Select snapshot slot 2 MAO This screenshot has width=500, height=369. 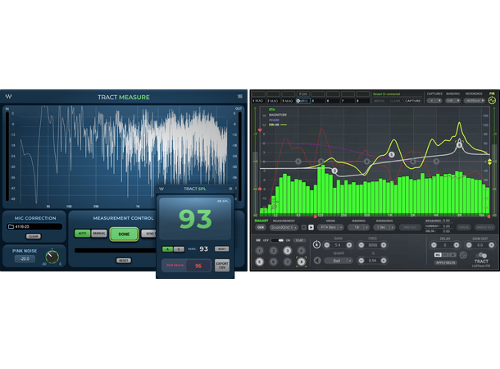point(273,101)
